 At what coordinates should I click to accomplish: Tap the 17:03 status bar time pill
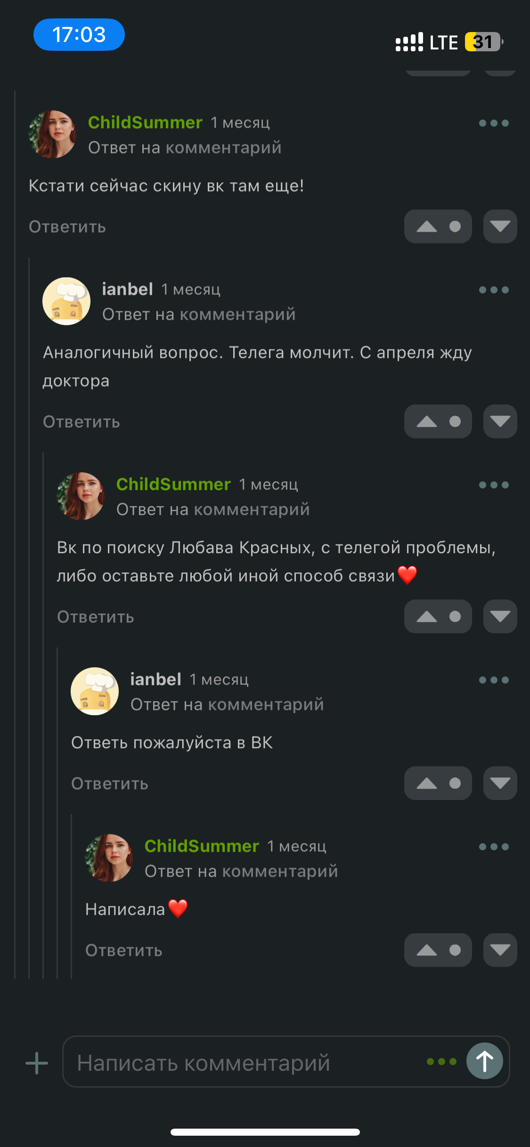click(79, 35)
